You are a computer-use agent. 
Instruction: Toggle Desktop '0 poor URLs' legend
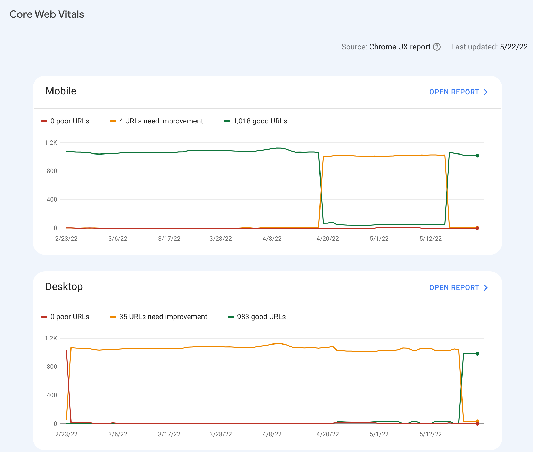[70, 317]
